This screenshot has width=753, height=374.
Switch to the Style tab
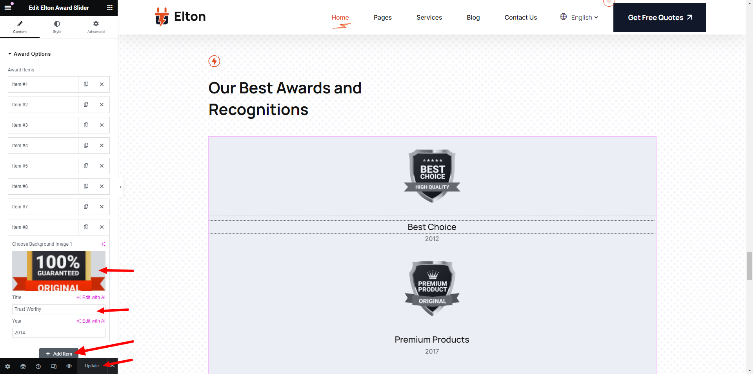point(57,27)
